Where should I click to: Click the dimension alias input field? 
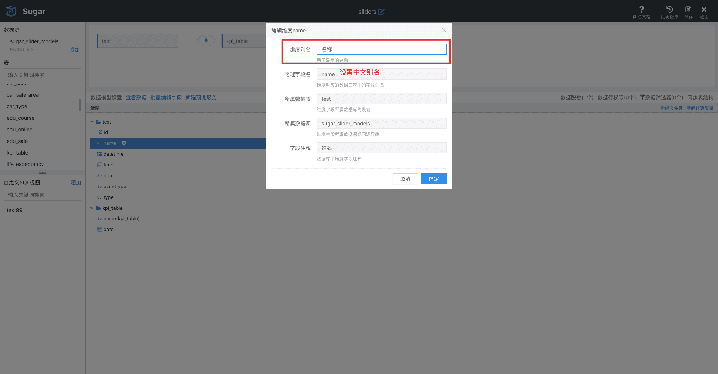click(381, 49)
